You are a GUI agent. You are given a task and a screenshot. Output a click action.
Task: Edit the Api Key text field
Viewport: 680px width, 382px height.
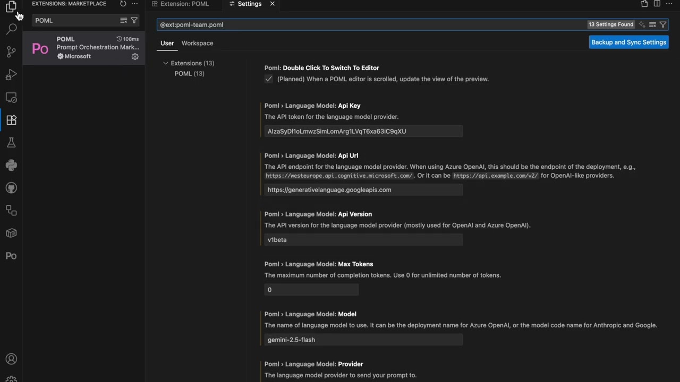[x=363, y=131]
